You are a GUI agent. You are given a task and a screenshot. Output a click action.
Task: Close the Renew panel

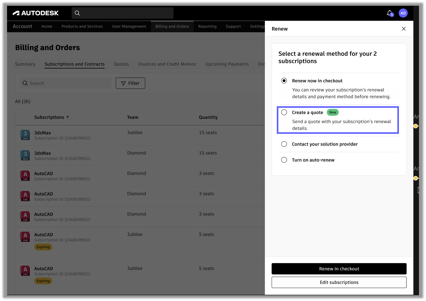point(404,29)
